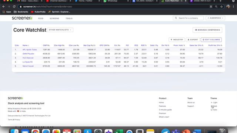Open the La Opala RG company link

(x=27, y=62)
